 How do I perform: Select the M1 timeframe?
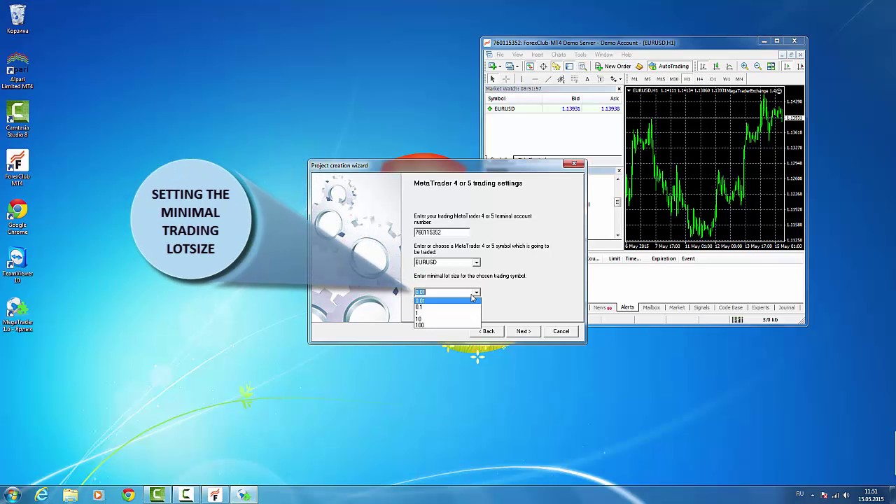coord(634,79)
